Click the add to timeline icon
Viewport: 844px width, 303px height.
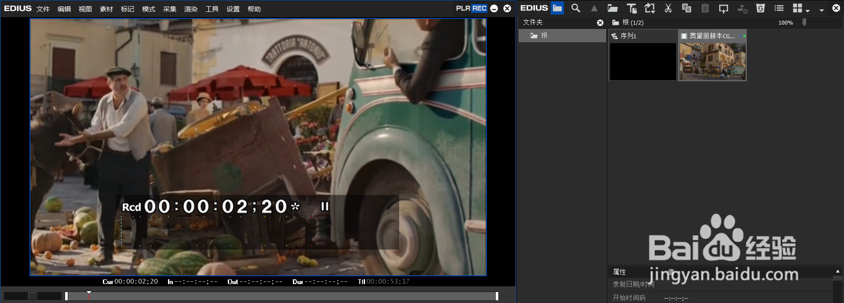742,8
